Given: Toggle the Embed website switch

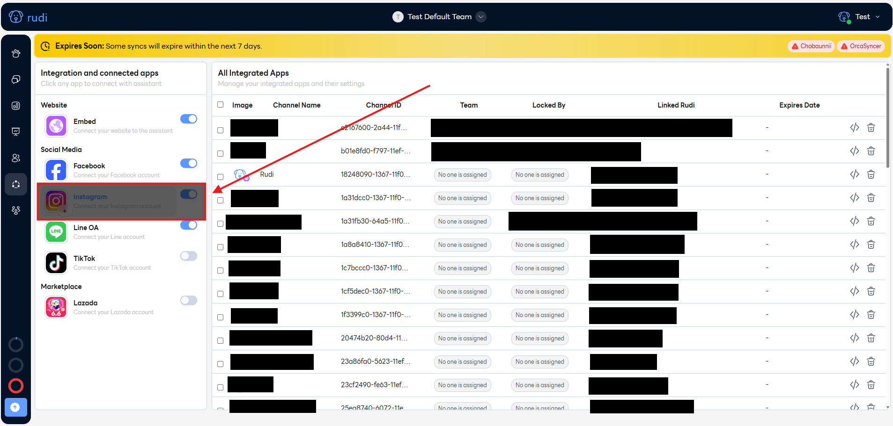Looking at the screenshot, I should tap(189, 119).
